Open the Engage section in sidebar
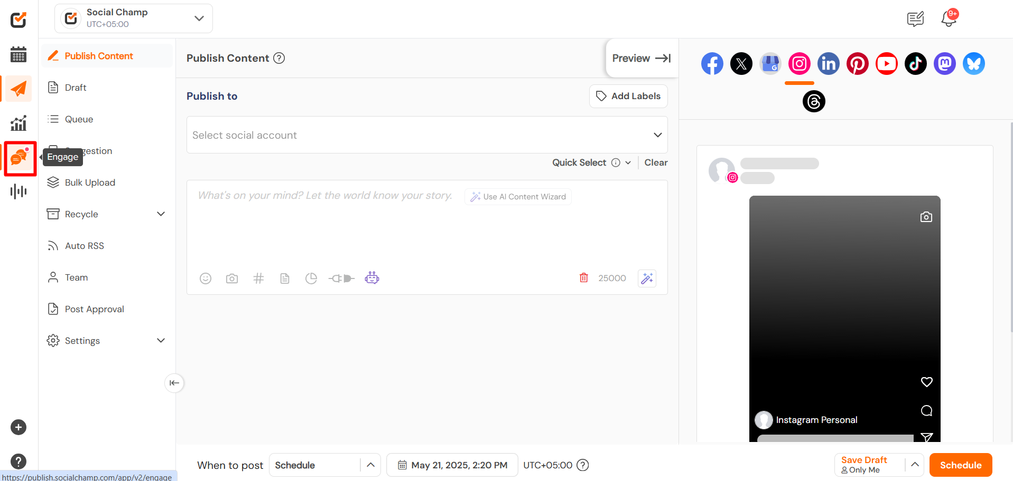Viewport: 1013px width, 481px height. tap(20, 158)
